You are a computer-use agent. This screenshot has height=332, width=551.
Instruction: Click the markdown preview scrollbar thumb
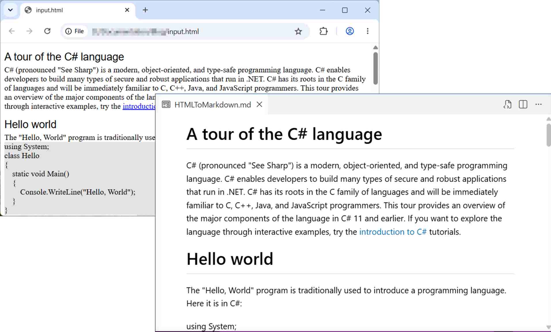point(548,135)
